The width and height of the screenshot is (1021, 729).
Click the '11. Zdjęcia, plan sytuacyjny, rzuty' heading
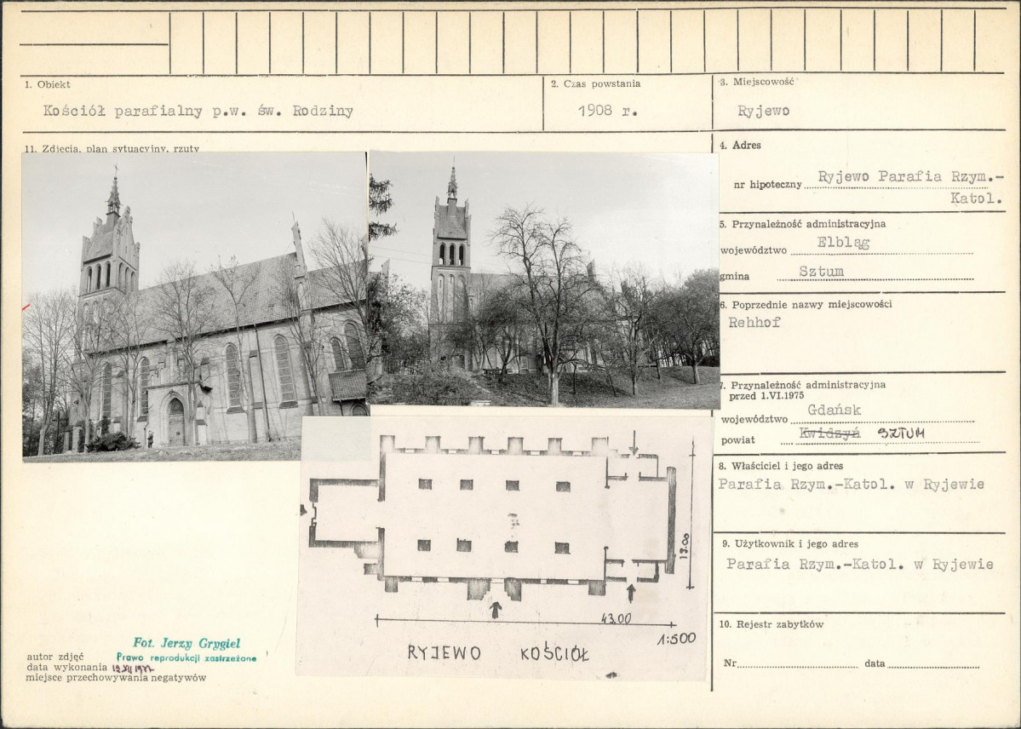(112, 148)
